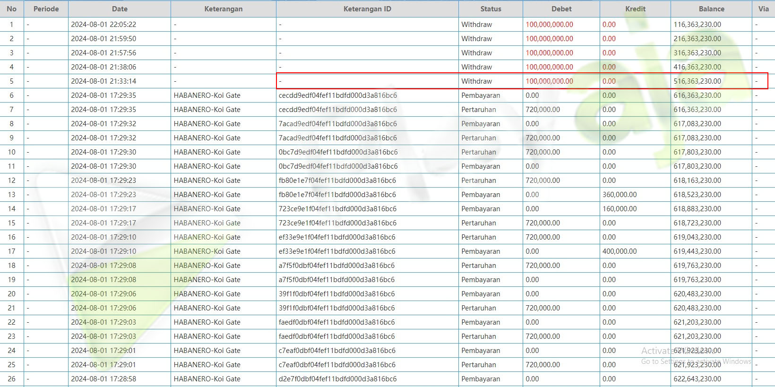775x387 pixels.
Task: Select the date cell 2024-08-01 17:28:58
Action: pos(103,379)
